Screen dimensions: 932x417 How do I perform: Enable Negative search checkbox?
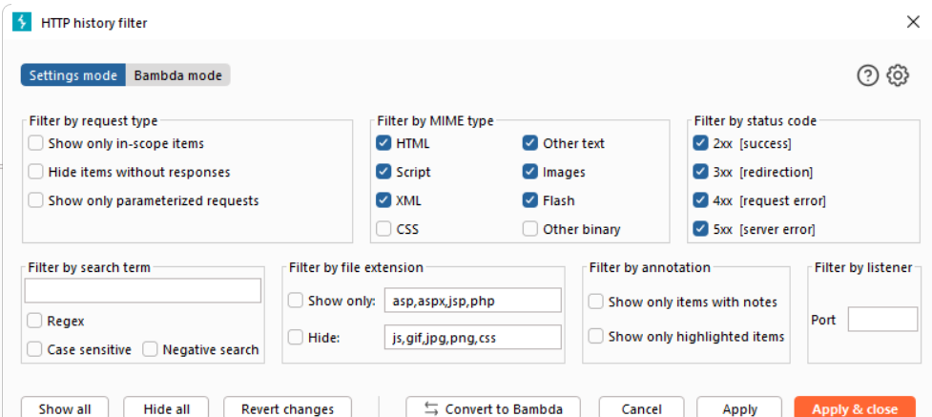click(x=151, y=349)
